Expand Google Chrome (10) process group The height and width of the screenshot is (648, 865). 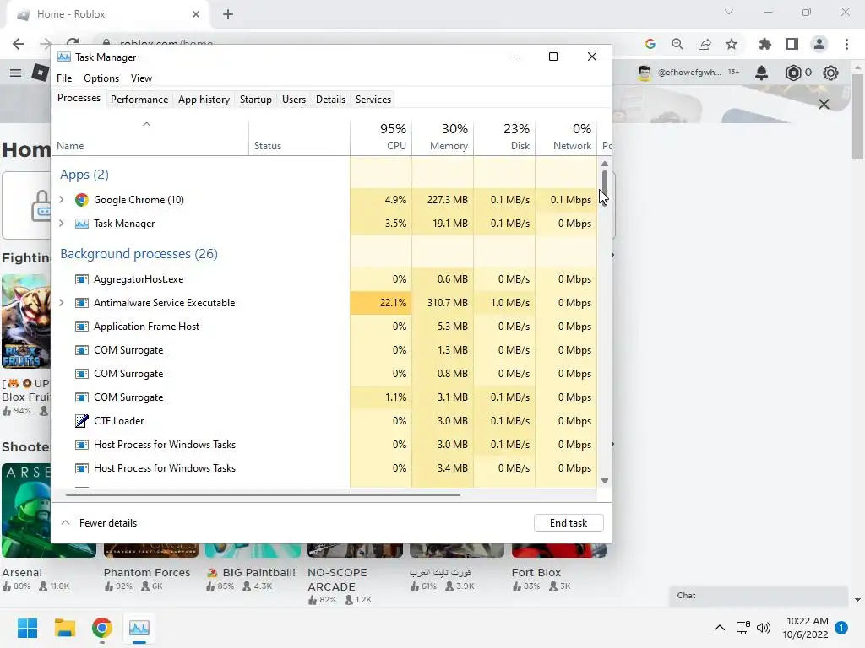61,200
